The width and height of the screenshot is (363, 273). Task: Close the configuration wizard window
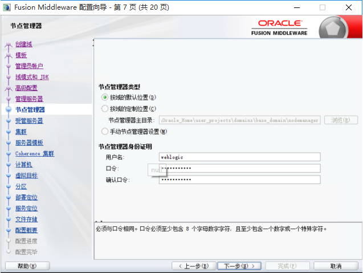click(349, 7)
